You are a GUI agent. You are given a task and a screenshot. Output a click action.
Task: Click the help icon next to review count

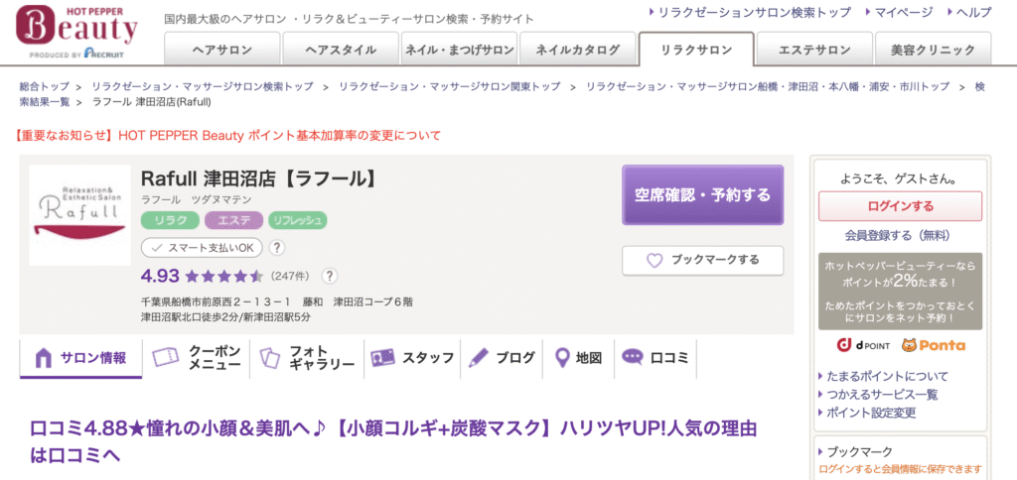(330, 277)
